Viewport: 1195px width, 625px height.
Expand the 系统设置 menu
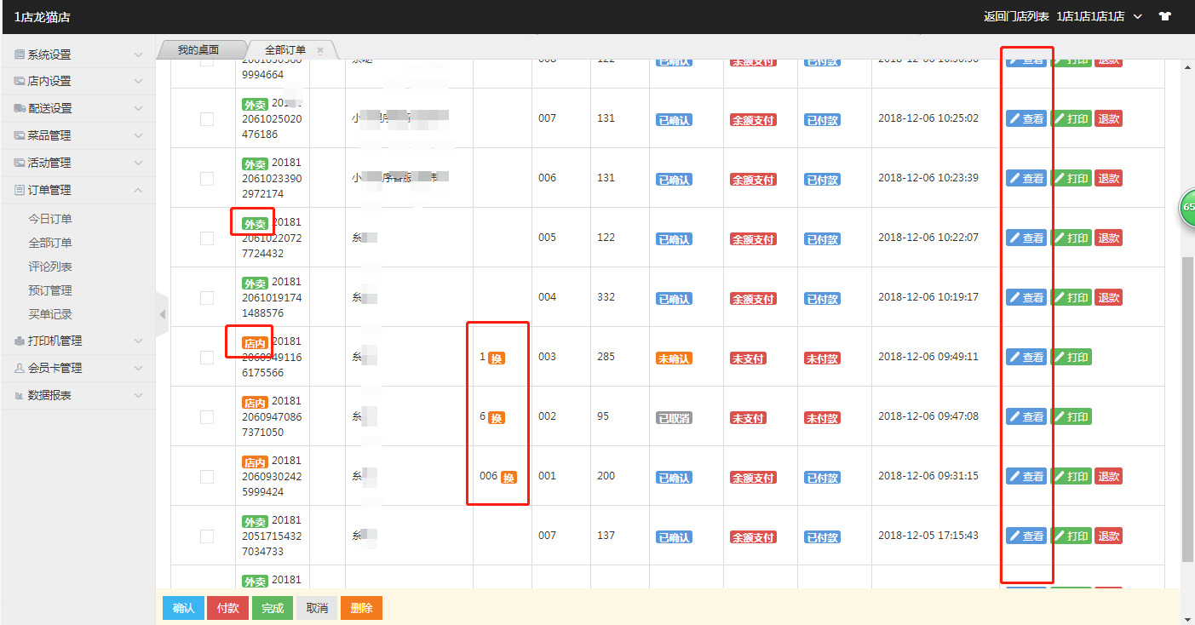(78, 54)
